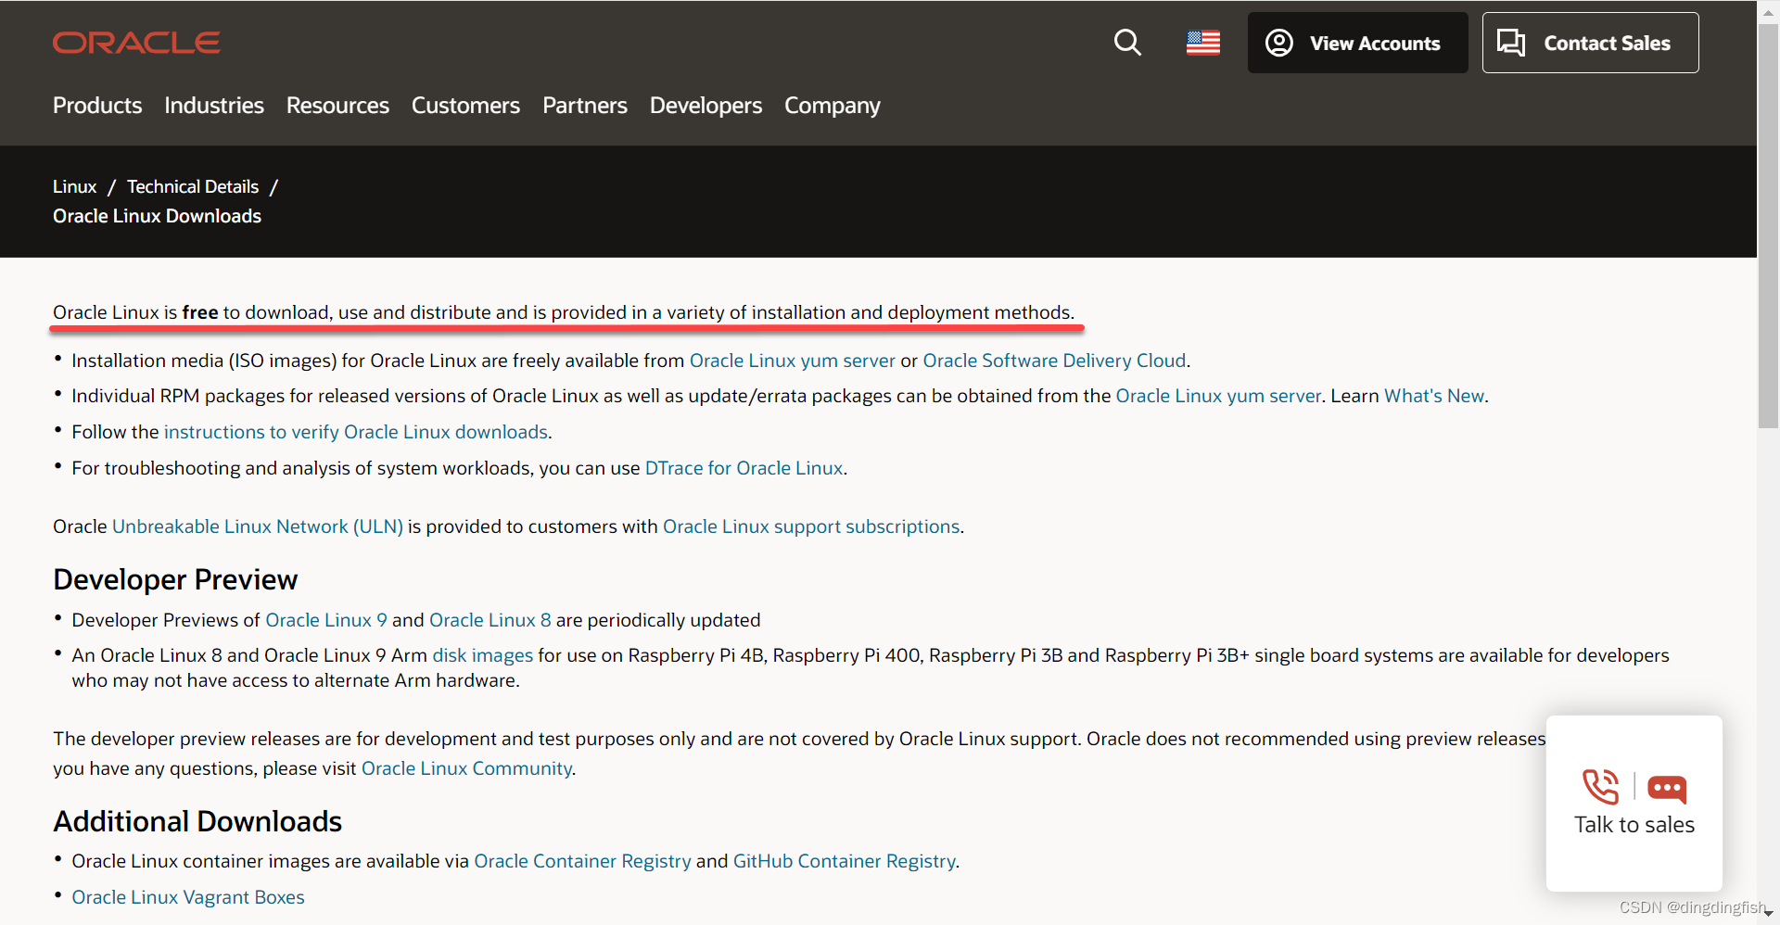Click the Additional Downloads heading
Viewport: 1780px width, 925px height.
pyautogui.click(x=197, y=821)
